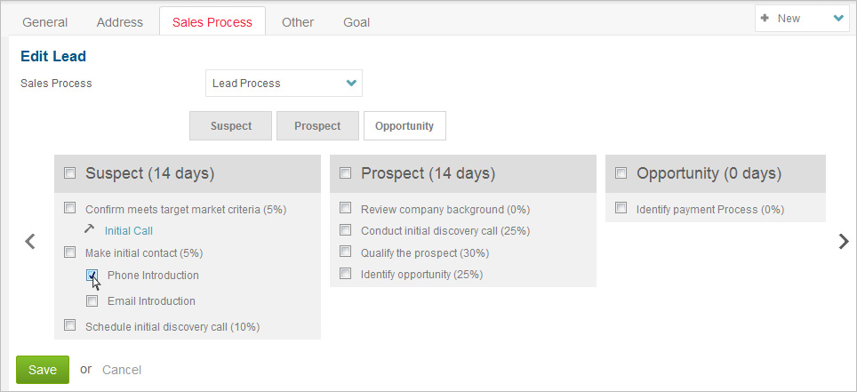The height and width of the screenshot is (392, 857).
Task: Open the Goal tab
Action: click(356, 22)
